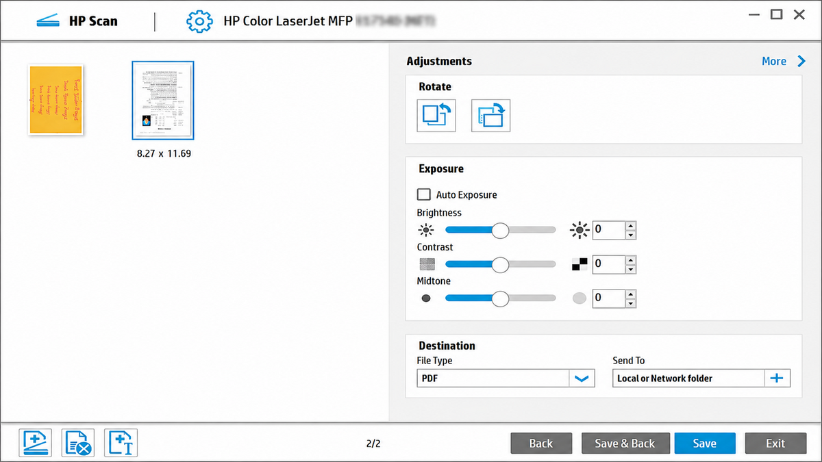Increase the Contrast value with up arrow
Image resolution: width=822 pixels, height=462 pixels.
(631, 259)
